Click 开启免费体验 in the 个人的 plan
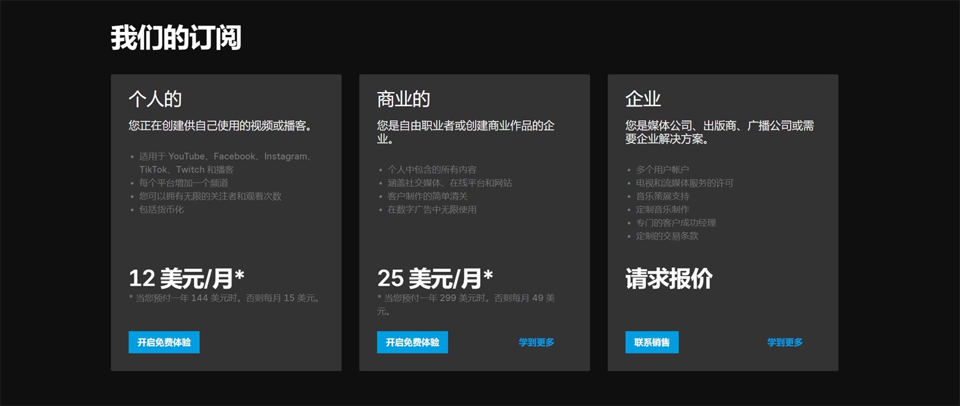 coord(164,342)
